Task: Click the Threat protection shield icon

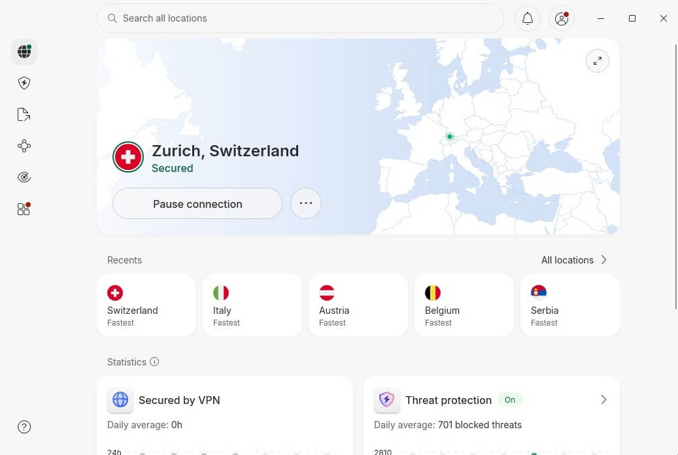Action: 386,399
